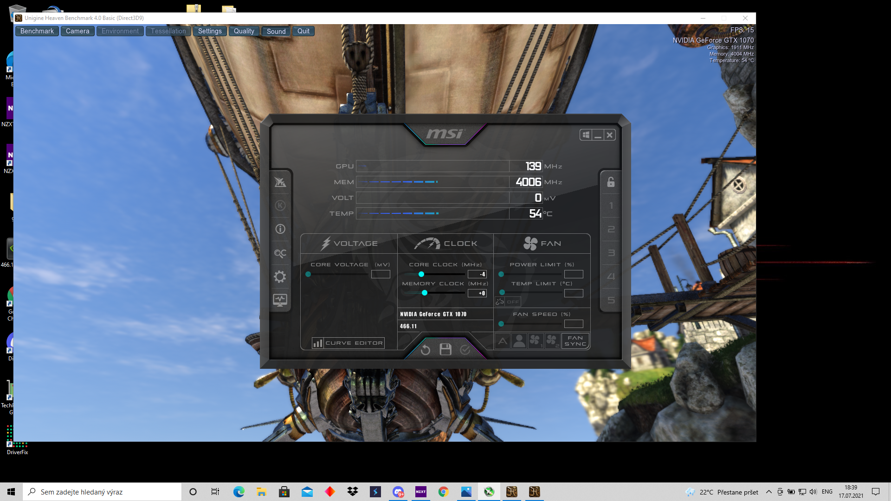Enable user-defined fan control mode
Viewport: 891px width, 501px height.
(519, 341)
